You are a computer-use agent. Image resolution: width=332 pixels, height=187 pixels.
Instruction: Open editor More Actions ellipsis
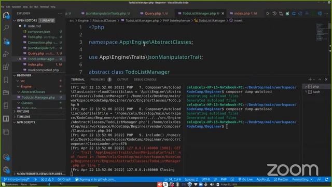(326, 14)
